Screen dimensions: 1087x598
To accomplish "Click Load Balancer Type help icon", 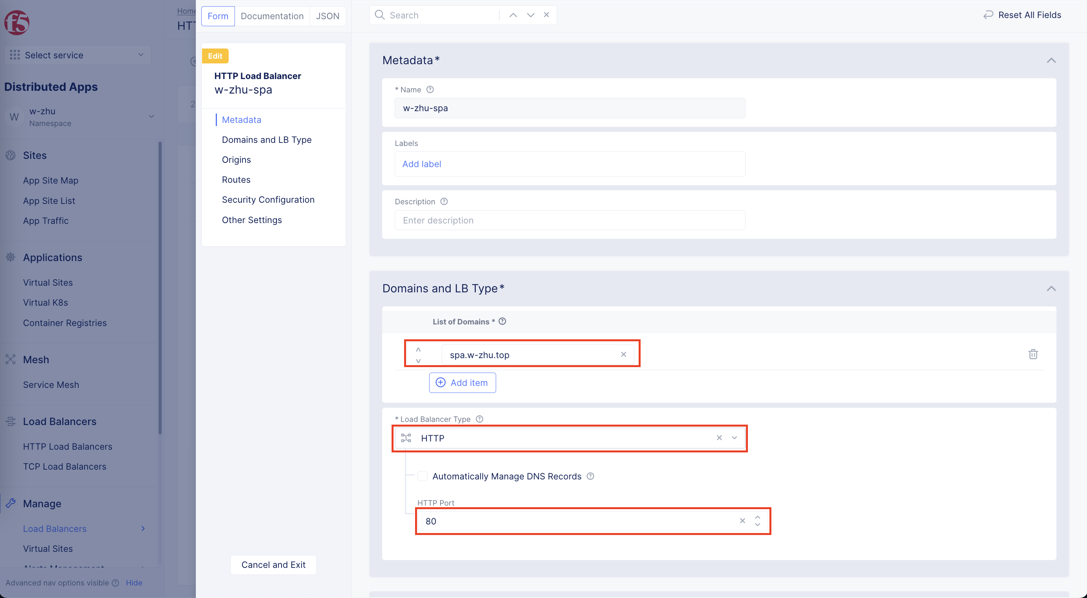I will point(479,419).
